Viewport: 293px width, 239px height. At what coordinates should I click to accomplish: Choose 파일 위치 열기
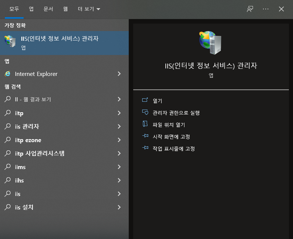169,125
